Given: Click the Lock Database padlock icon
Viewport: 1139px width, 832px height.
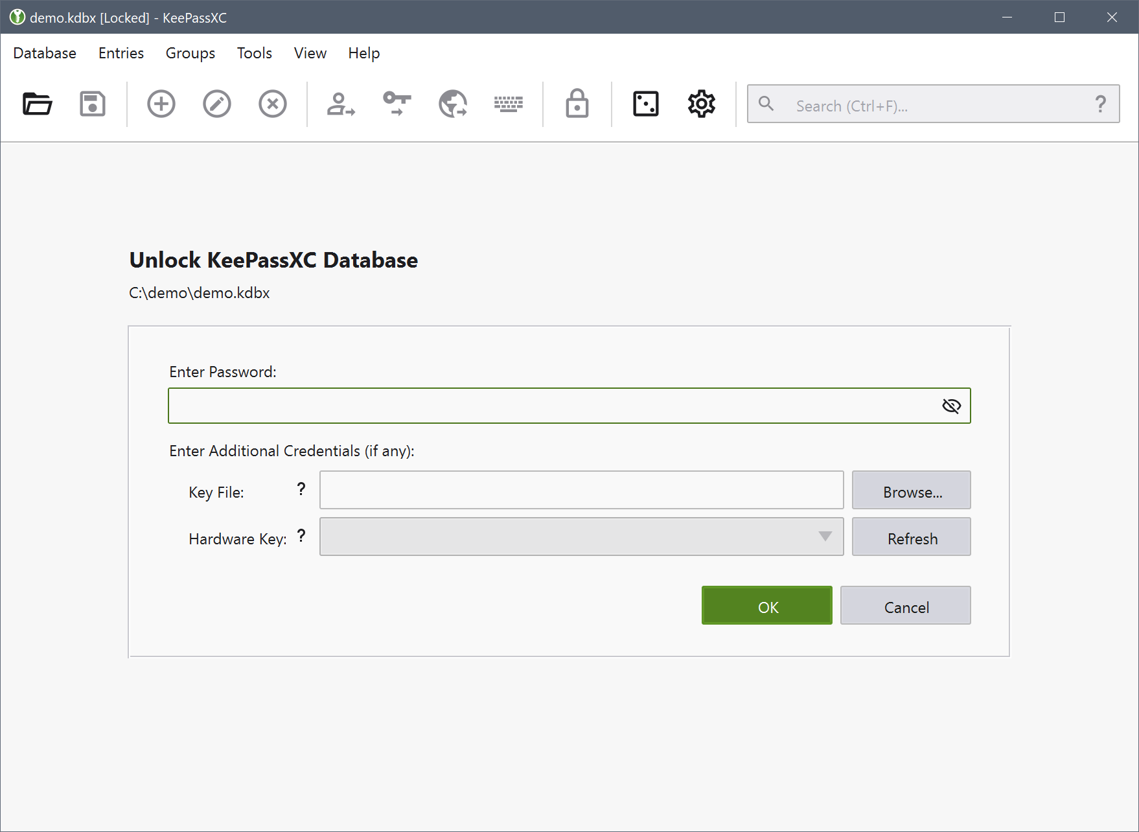Looking at the screenshot, I should [577, 104].
